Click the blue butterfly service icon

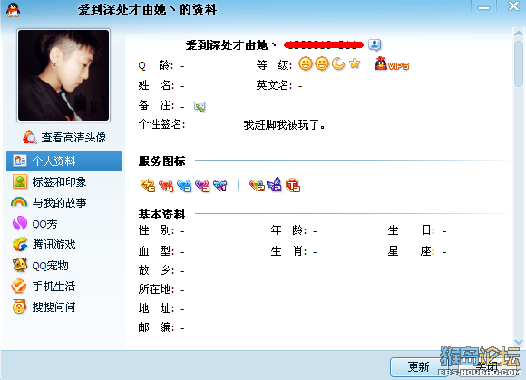click(x=274, y=184)
